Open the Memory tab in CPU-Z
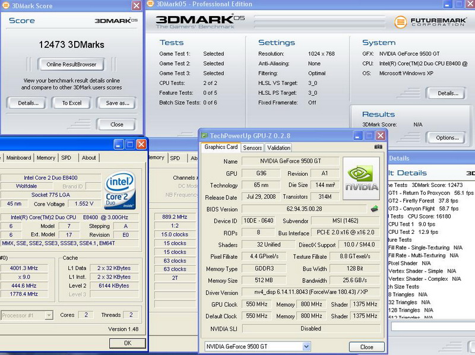 46,158
